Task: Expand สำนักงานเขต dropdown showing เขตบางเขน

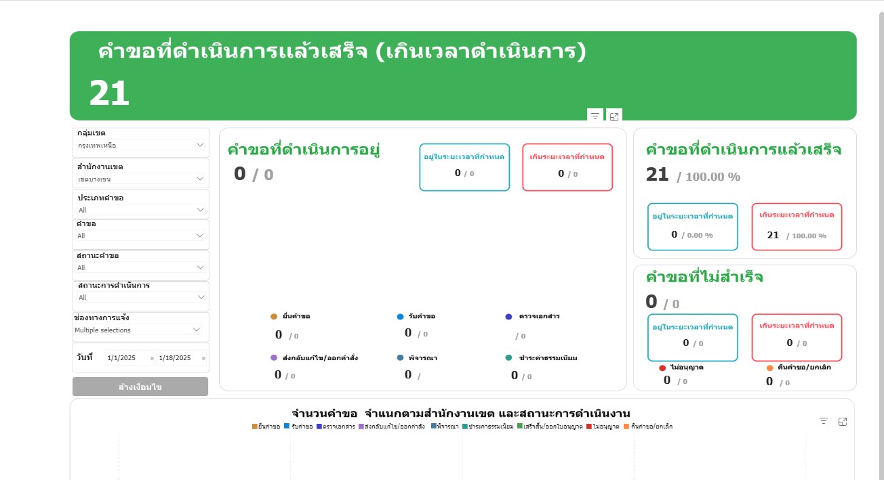Action: click(x=140, y=179)
